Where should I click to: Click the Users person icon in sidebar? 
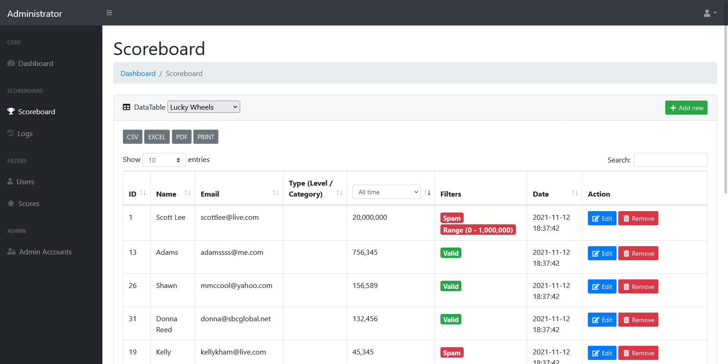pyautogui.click(x=10, y=182)
